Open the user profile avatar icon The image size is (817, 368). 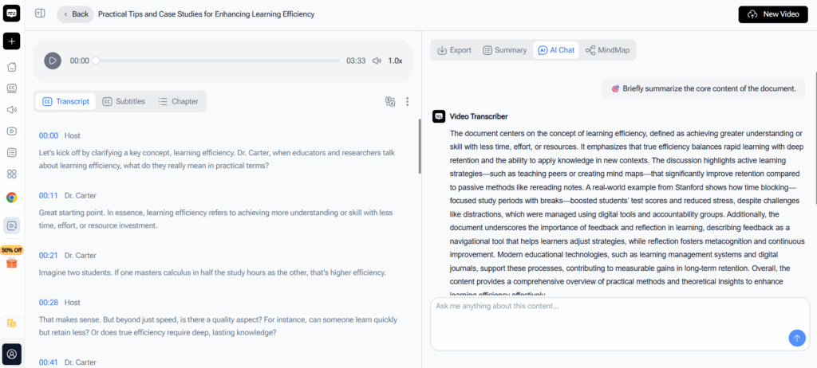(x=12, y=353)
